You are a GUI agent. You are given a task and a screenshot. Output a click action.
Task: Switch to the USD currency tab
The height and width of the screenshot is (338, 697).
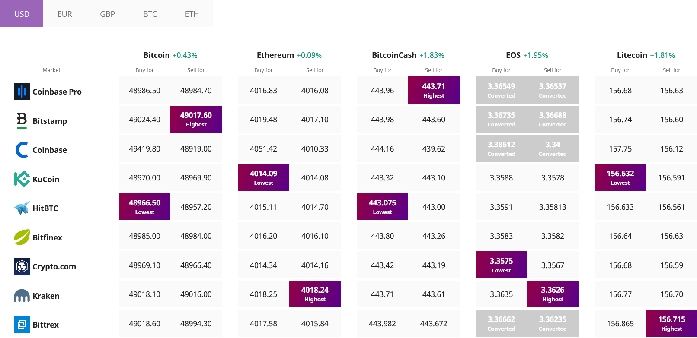coord(22,14)
